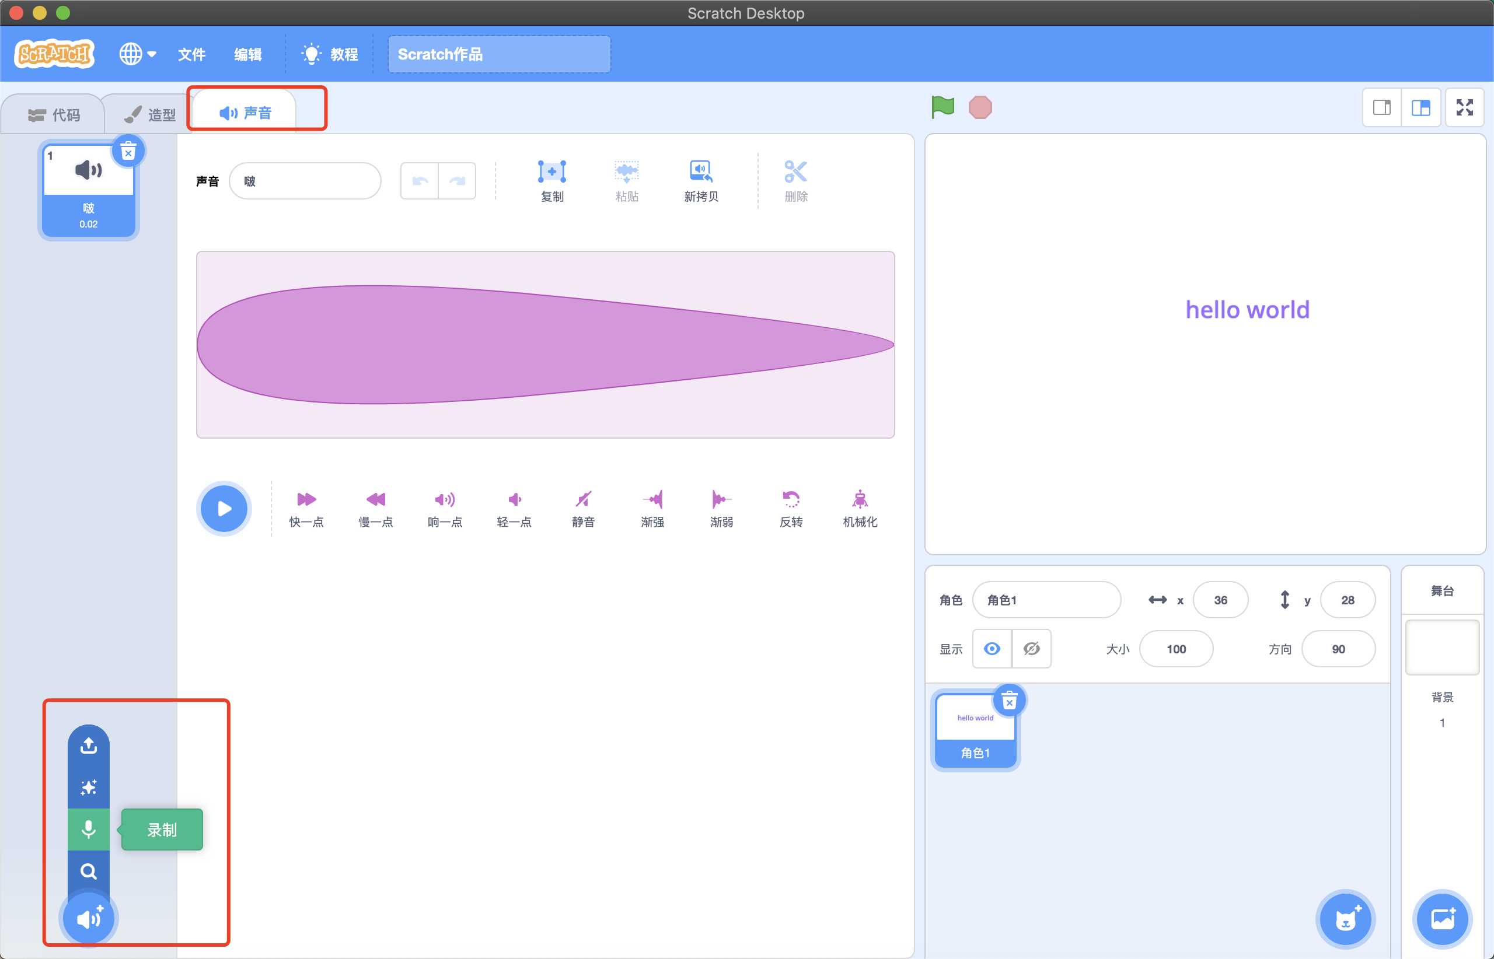Undo the last sound edit

(420, 181)
